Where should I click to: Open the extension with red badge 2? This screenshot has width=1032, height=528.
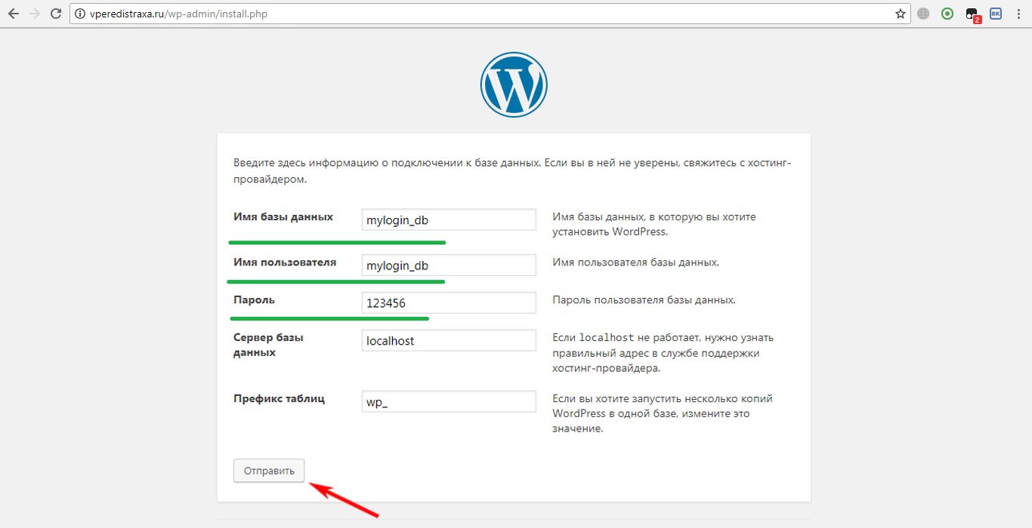[973, 14]
